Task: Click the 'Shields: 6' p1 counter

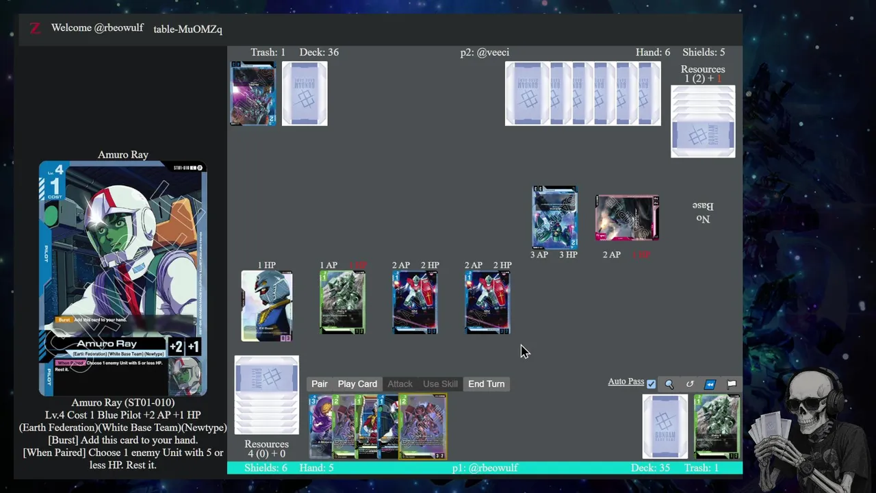Action: pos(266,468)
